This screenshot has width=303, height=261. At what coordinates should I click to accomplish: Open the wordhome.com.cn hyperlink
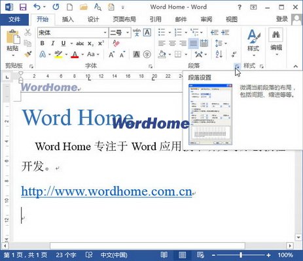107,192
